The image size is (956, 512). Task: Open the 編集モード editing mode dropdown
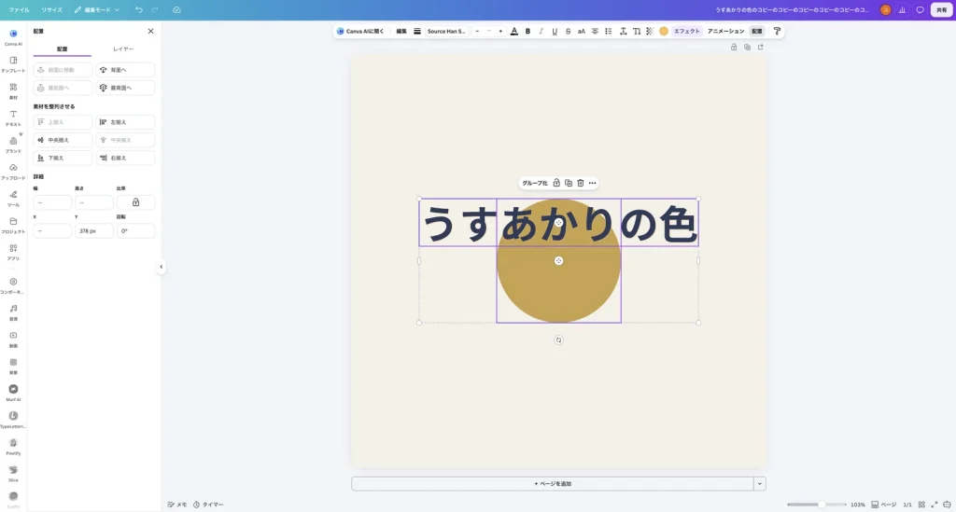pos(96,9)
